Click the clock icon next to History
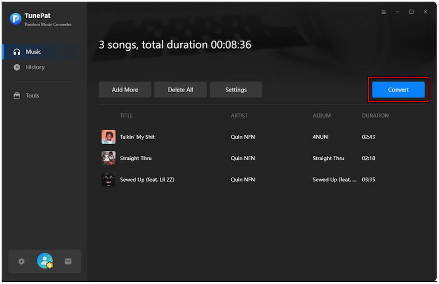The image size is (439, 284). pyautogui.click(x=17, y=67)
